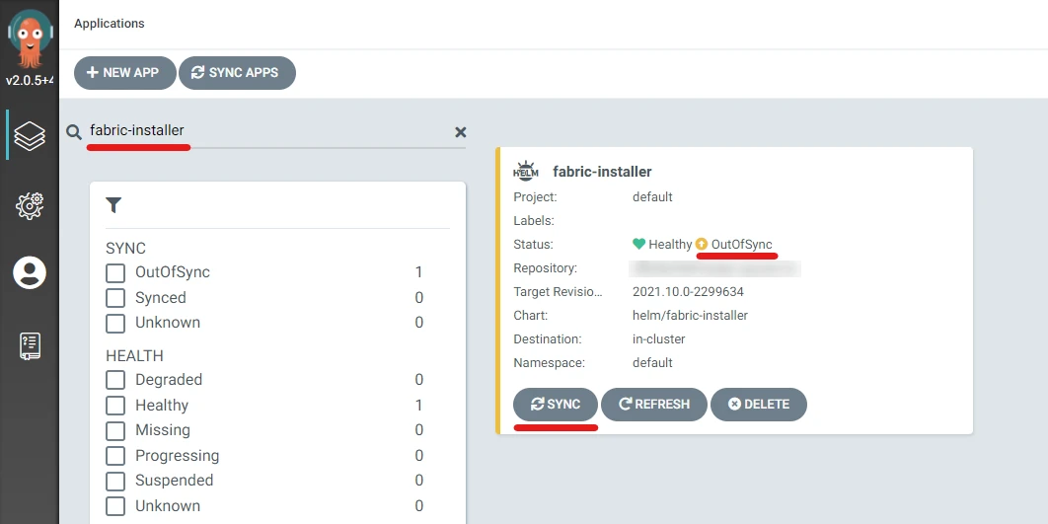Click the Project value default
Screen dimensions: 1048x524
[652, 197]
